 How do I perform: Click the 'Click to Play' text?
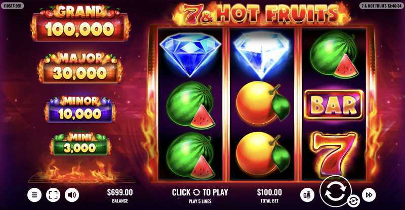[200, 192]
